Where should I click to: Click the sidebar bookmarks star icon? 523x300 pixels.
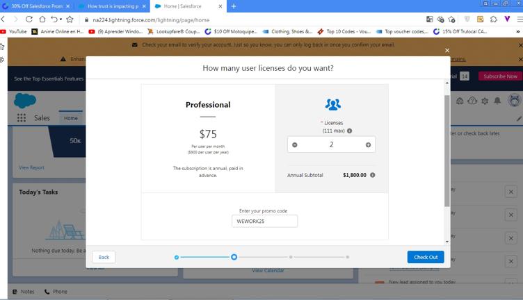tap(2, 47)
